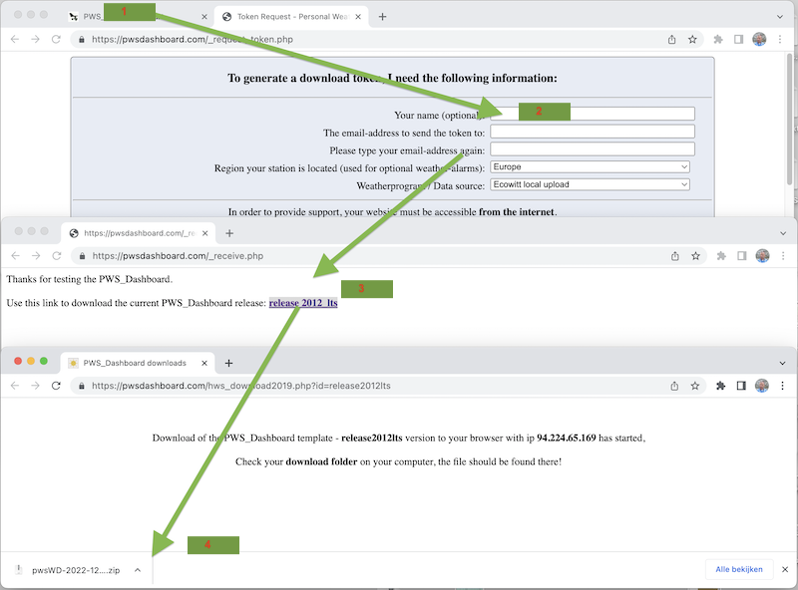Open three-dot menu in PWS_Dashboard downloads window
The height and width of the screenshot is (590, 798).
[x=782, y=386]
